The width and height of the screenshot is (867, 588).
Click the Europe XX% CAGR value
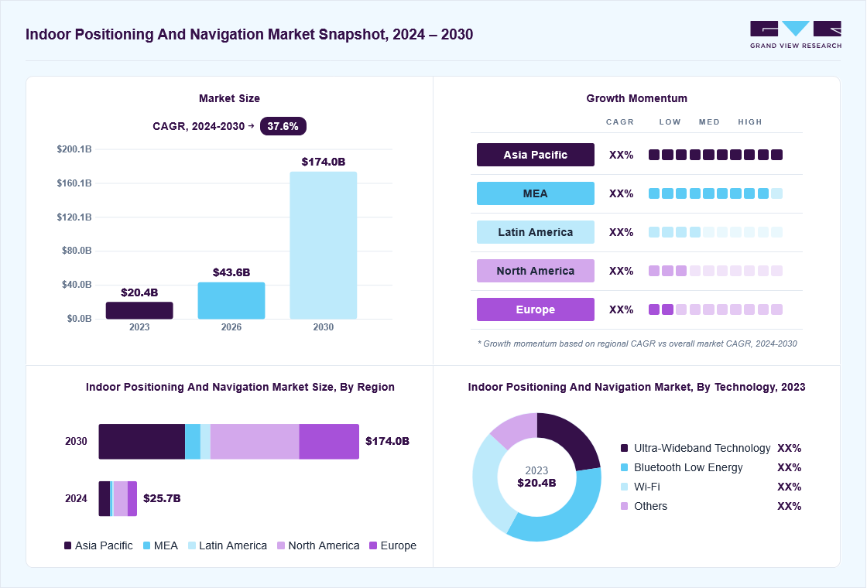621,309
